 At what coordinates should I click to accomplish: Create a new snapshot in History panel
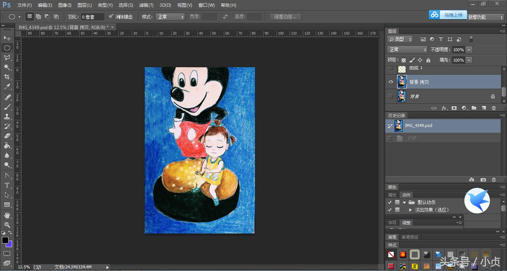coord(483,180)
